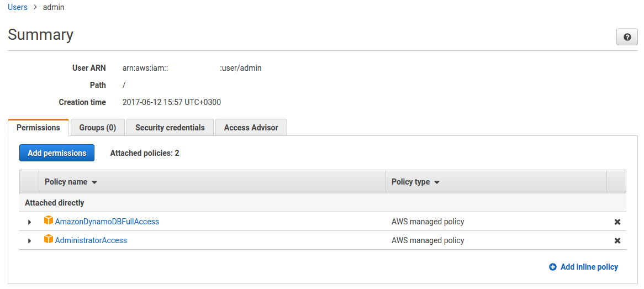Click the user ARN value text
Screen dimensions: 644x289
pyautogui.click(x=192, y=68)
